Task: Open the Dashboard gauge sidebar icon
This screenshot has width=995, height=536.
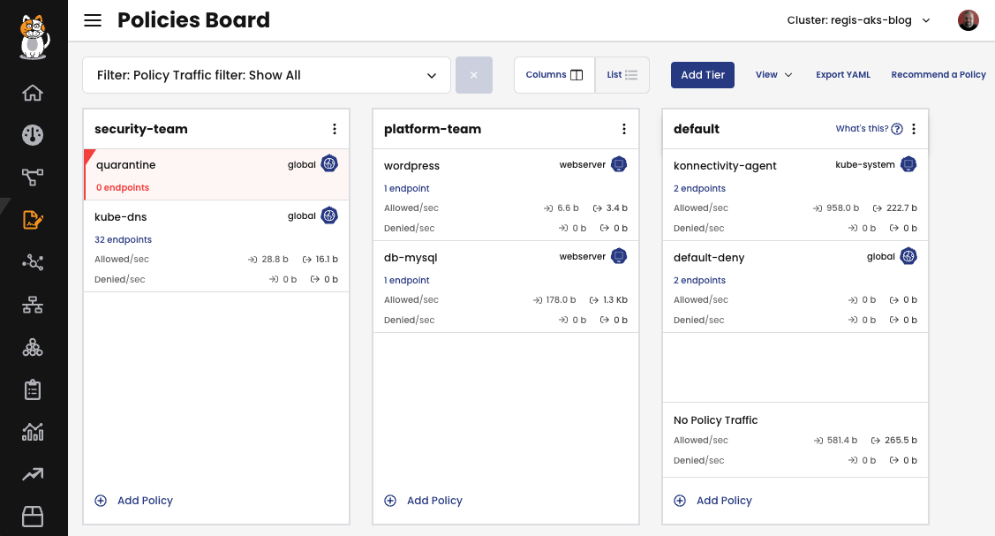Action: [33, 135]
